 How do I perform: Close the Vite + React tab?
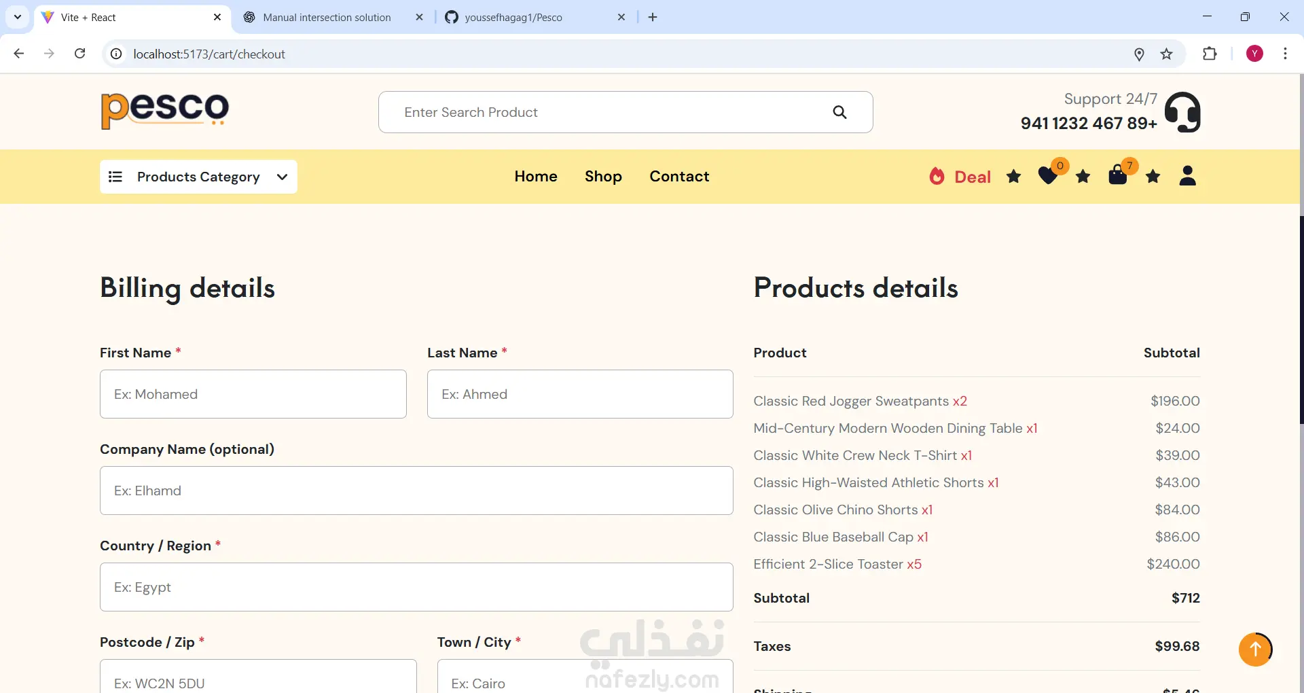tap(217, 17)
